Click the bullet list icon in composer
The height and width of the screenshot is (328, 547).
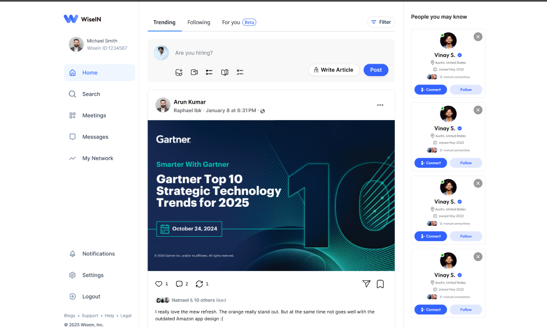point(210,72)
